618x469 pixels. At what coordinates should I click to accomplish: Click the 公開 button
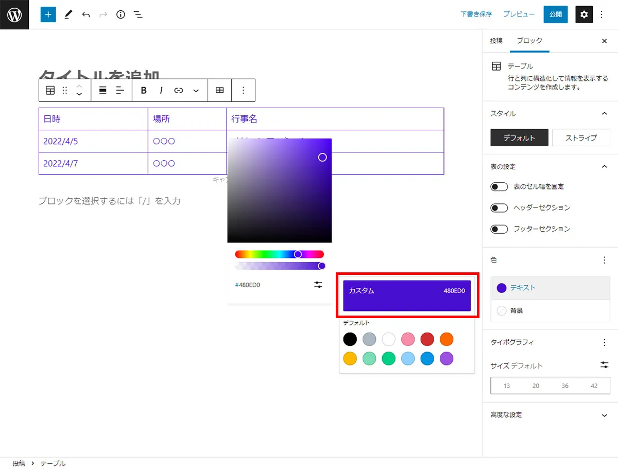coord(555,14)
